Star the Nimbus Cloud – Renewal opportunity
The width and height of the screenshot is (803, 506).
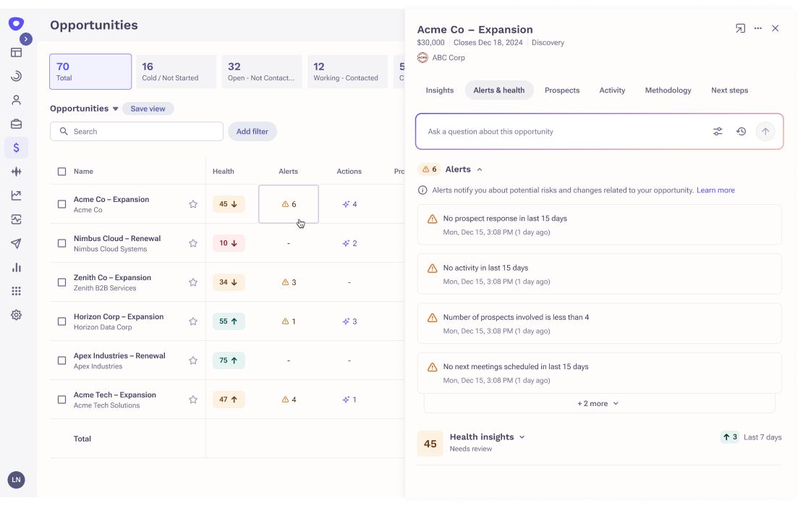(x=193, y=243)
